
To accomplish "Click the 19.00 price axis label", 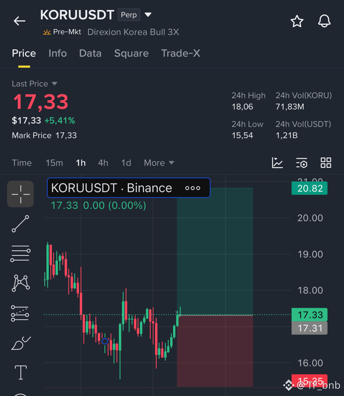I will coord(310,254).
